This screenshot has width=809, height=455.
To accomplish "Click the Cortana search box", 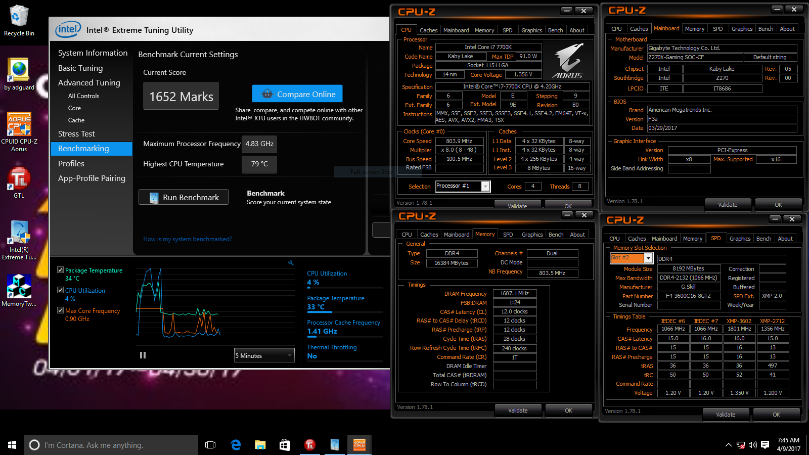I will coord(111,445).
